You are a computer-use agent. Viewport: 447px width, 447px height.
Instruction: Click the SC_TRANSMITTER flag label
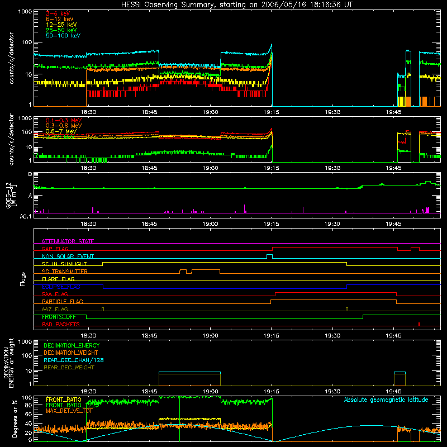tap(64, 272)
